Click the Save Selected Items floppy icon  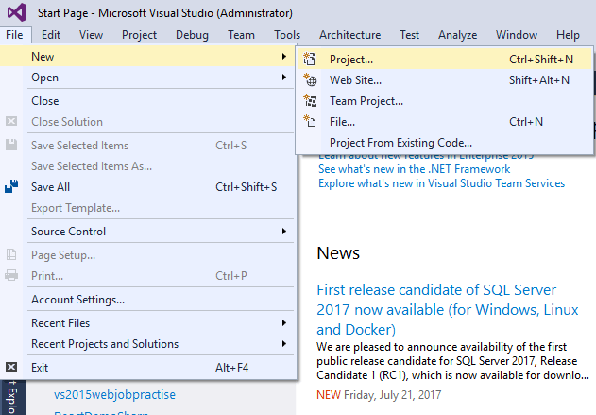(x=11, y=145)
